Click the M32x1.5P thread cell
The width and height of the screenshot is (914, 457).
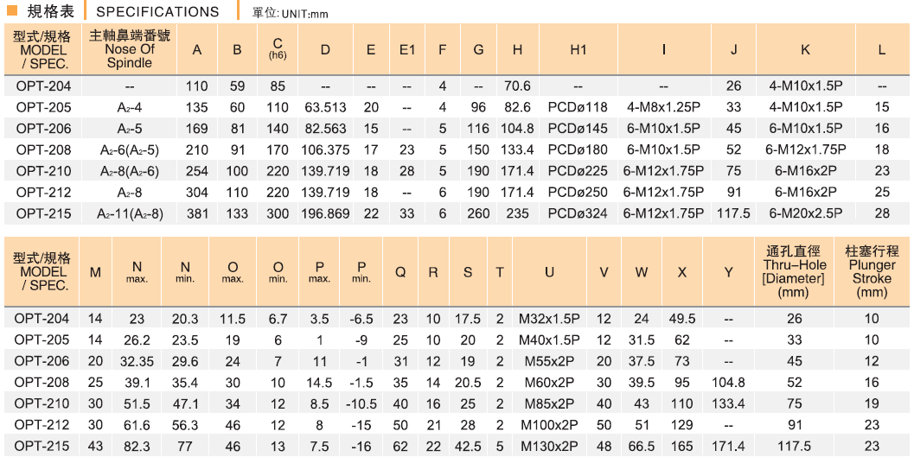click(x=549, y=319)
